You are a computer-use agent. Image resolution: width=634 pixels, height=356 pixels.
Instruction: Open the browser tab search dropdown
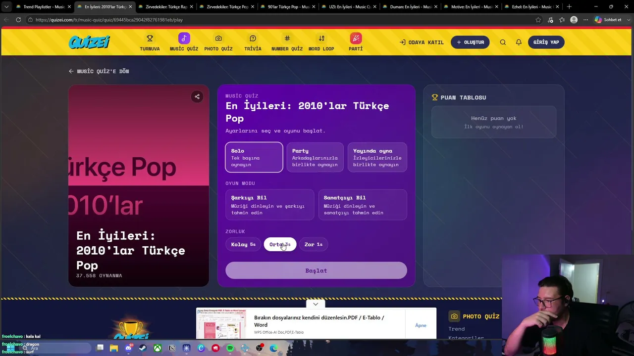click(6, 7)
